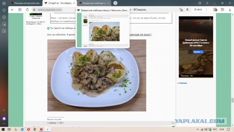Viewport: 234px width, 132px height.
Task: Click the post's scroll-up arrow icon
Action: click(x=173, y=123)
